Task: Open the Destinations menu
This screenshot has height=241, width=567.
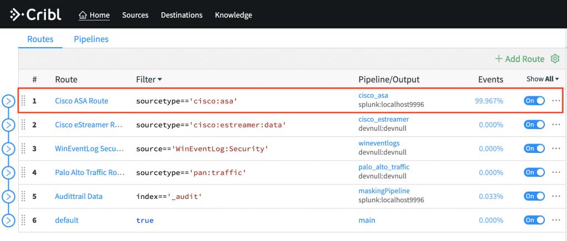Action: tap(182, 15)
